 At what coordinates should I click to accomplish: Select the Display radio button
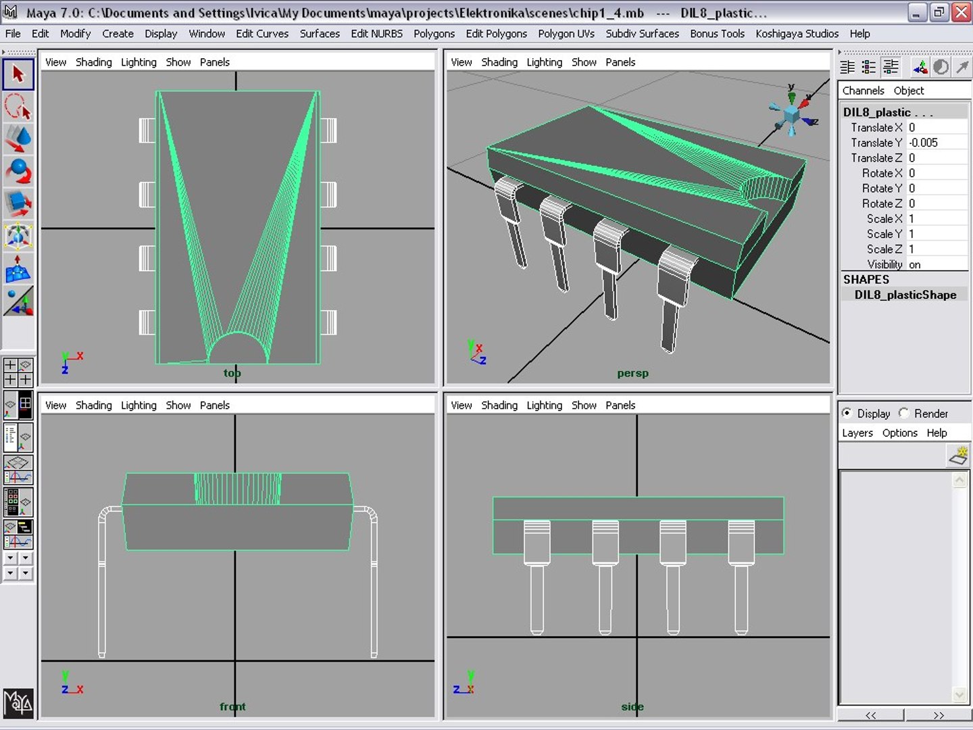(x=847, y=412)
